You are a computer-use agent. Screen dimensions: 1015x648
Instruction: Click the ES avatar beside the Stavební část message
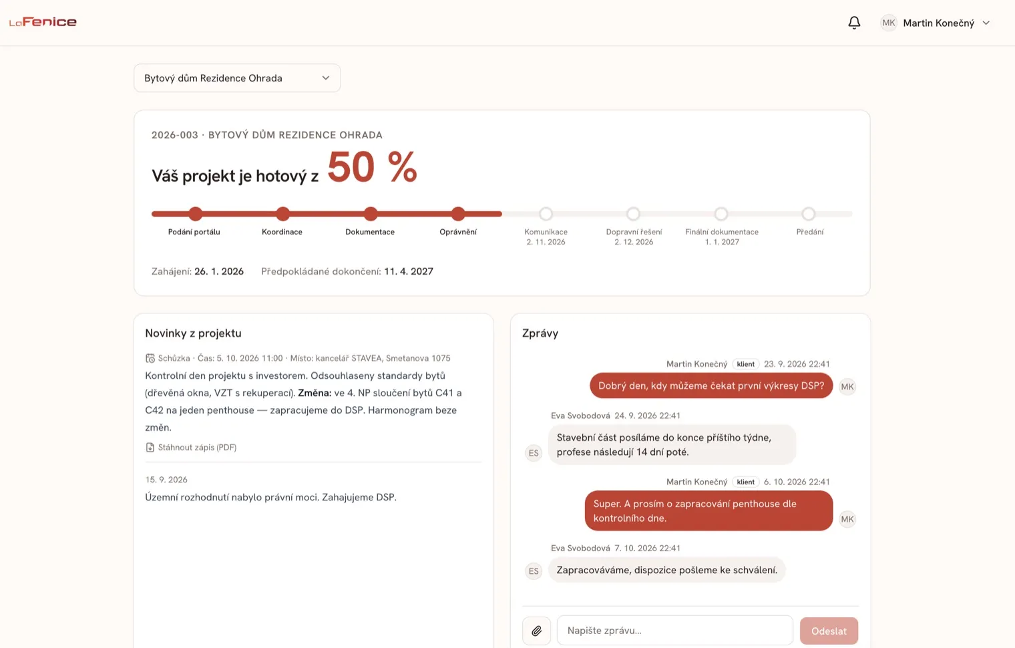point(534,453)
